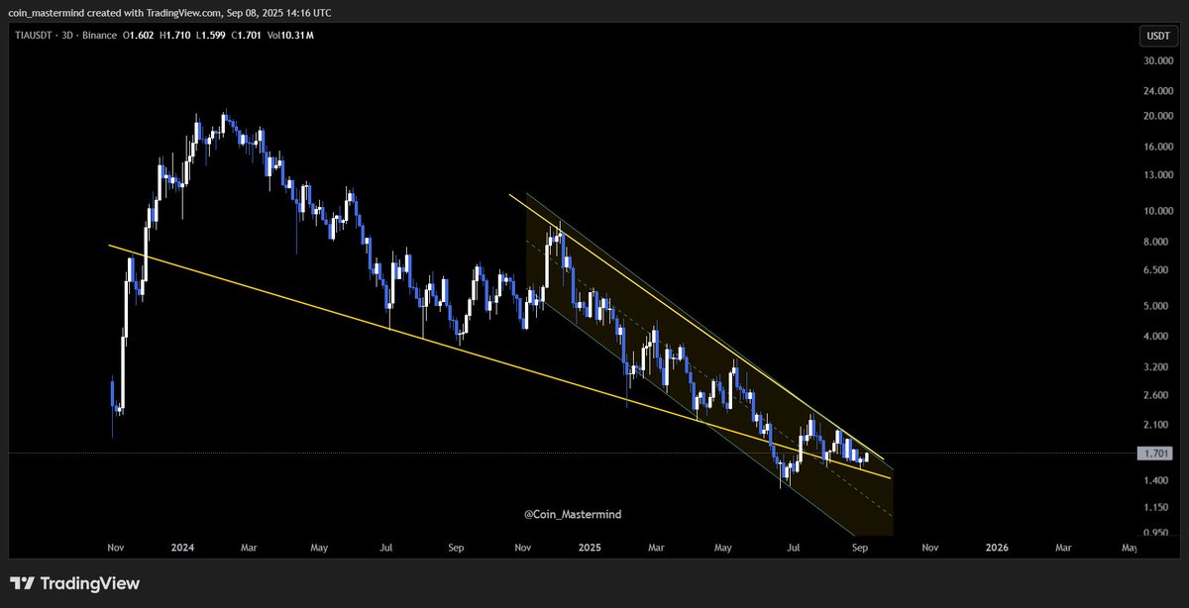Click the TradingView text link
The image size is (1189, 608).
pyautogui.click(x=89, y=584)
